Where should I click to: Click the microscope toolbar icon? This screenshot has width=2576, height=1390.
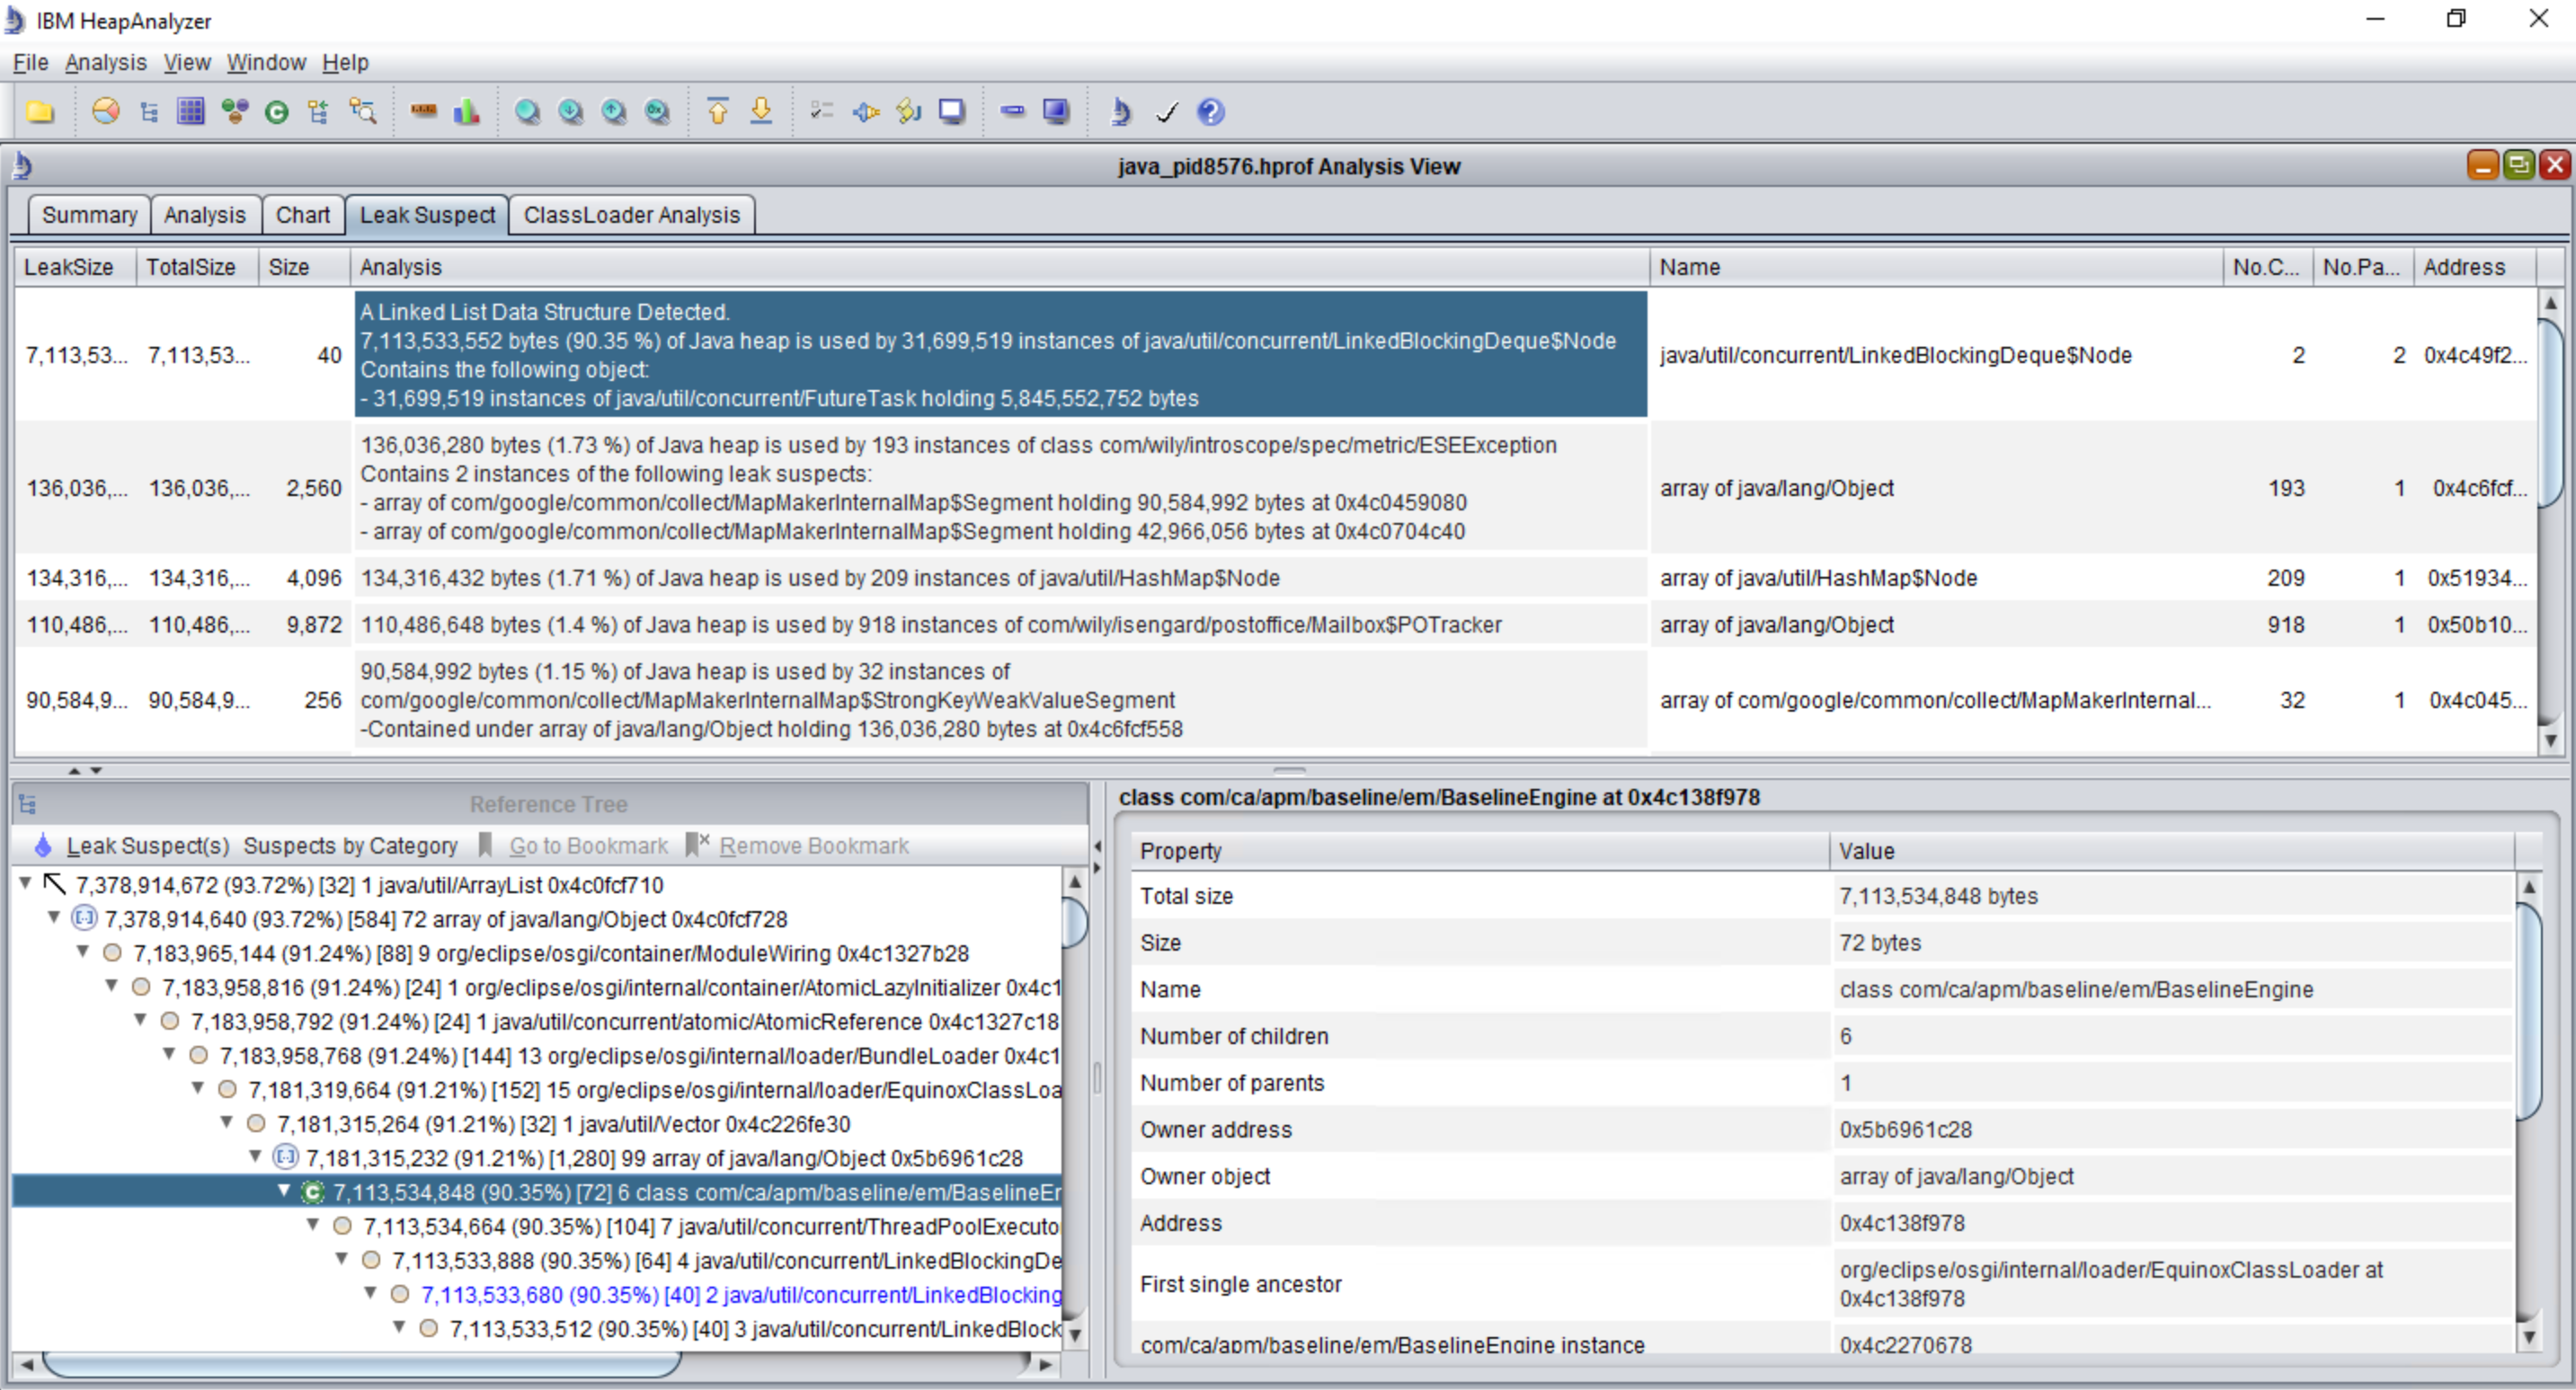[1121, 112]
